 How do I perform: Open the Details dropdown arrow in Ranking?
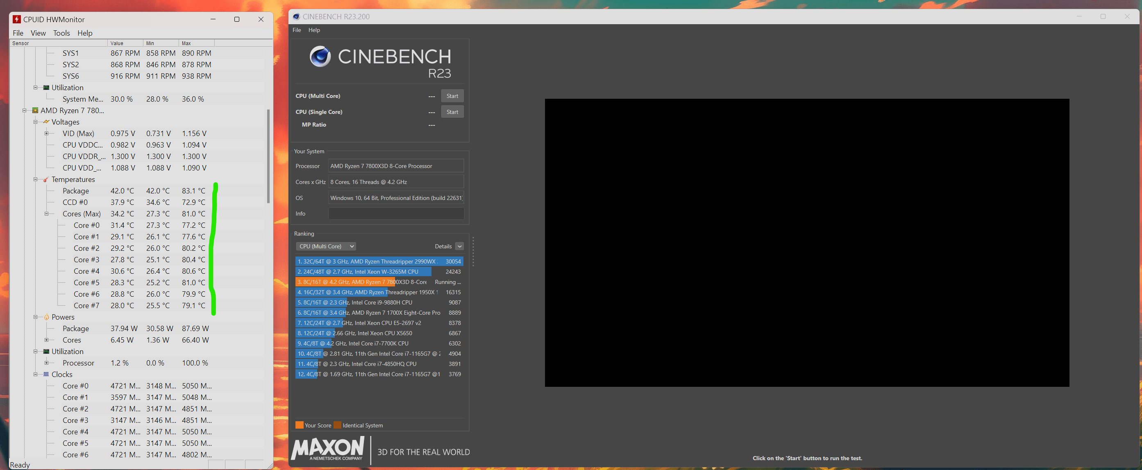(x=459, y=246)
